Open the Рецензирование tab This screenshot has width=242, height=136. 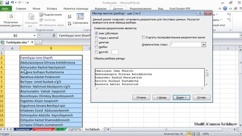140,9
